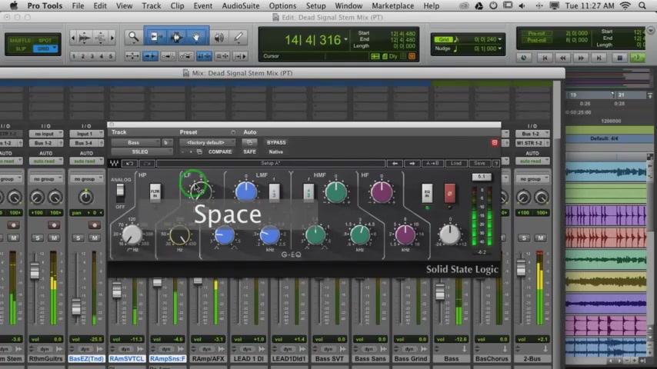Click the Waves logo in plugin toolbar
Screen dimensions: 657x369
coord(114,163)
